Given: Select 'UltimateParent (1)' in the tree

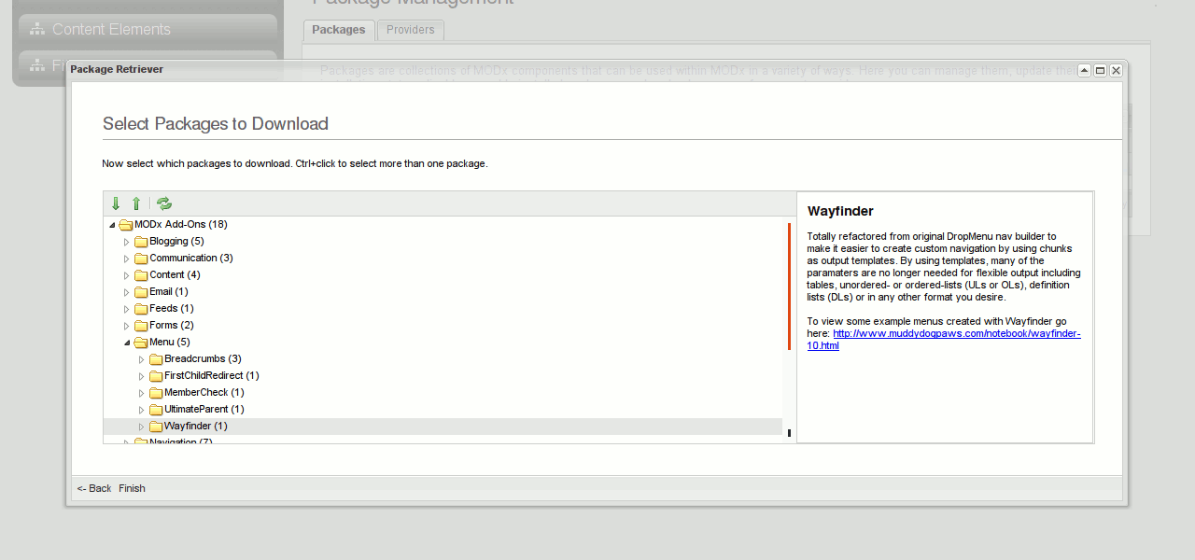Looking at the screenshot, I should click(x=204, y=409).
